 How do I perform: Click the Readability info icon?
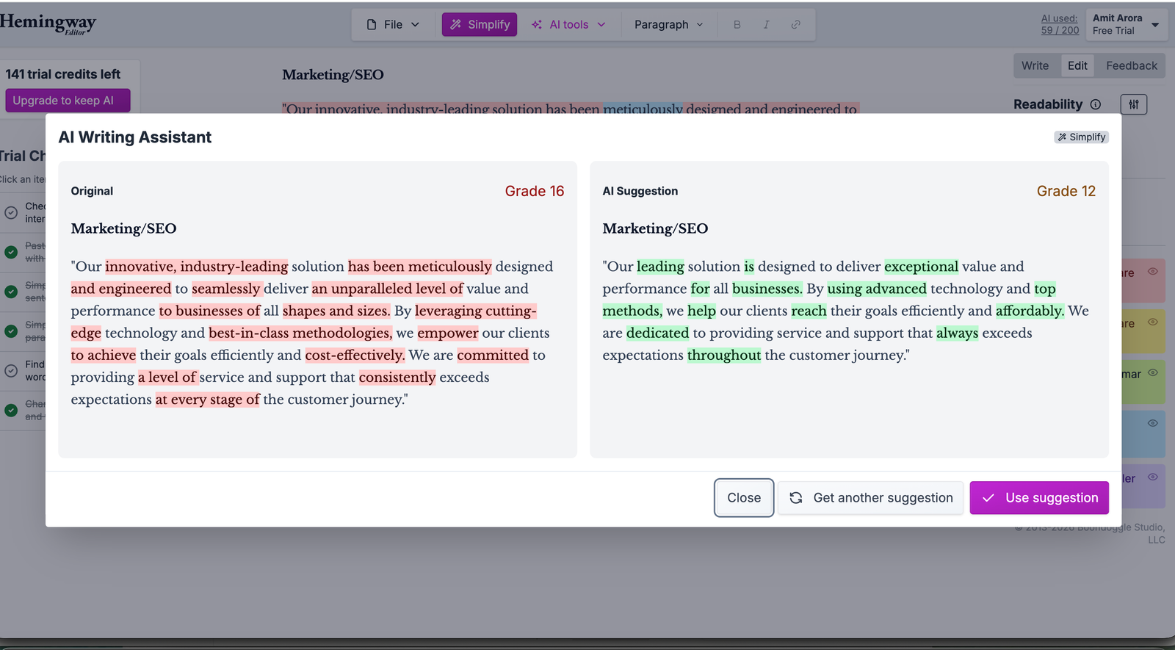[1096, 104]
